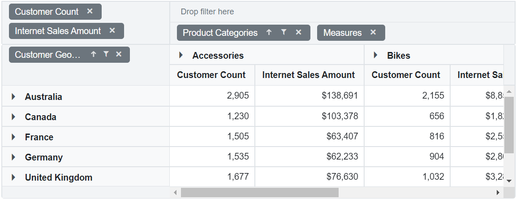Select Accessories Customer Count column header
This screenshot has height=199, width=516.
coord(212,75)
